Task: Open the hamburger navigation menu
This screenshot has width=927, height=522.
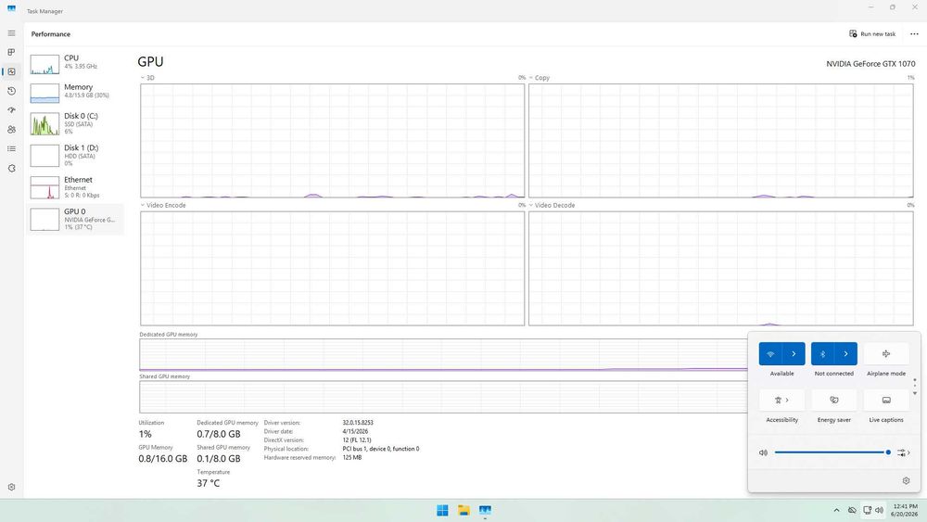Action: tap(11, 33)
